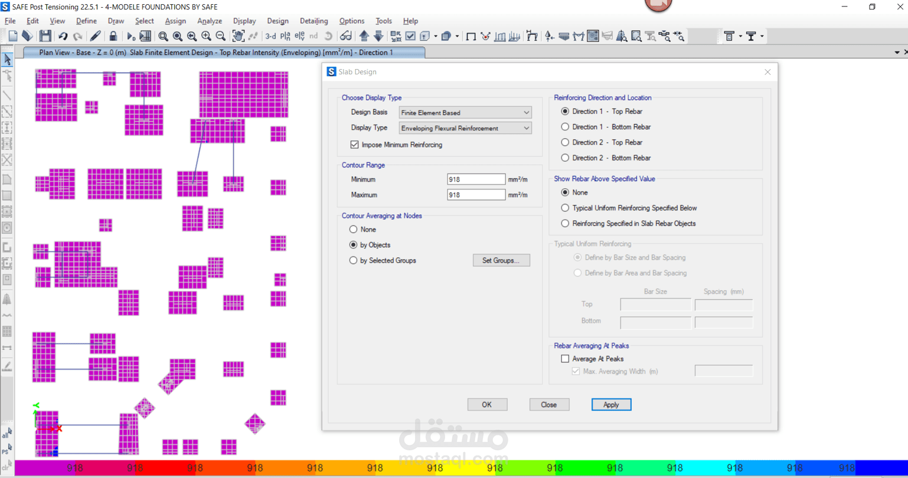908x478 pixels.
Task: Switch to 3-d view button
Action: (x=270, y=36)
